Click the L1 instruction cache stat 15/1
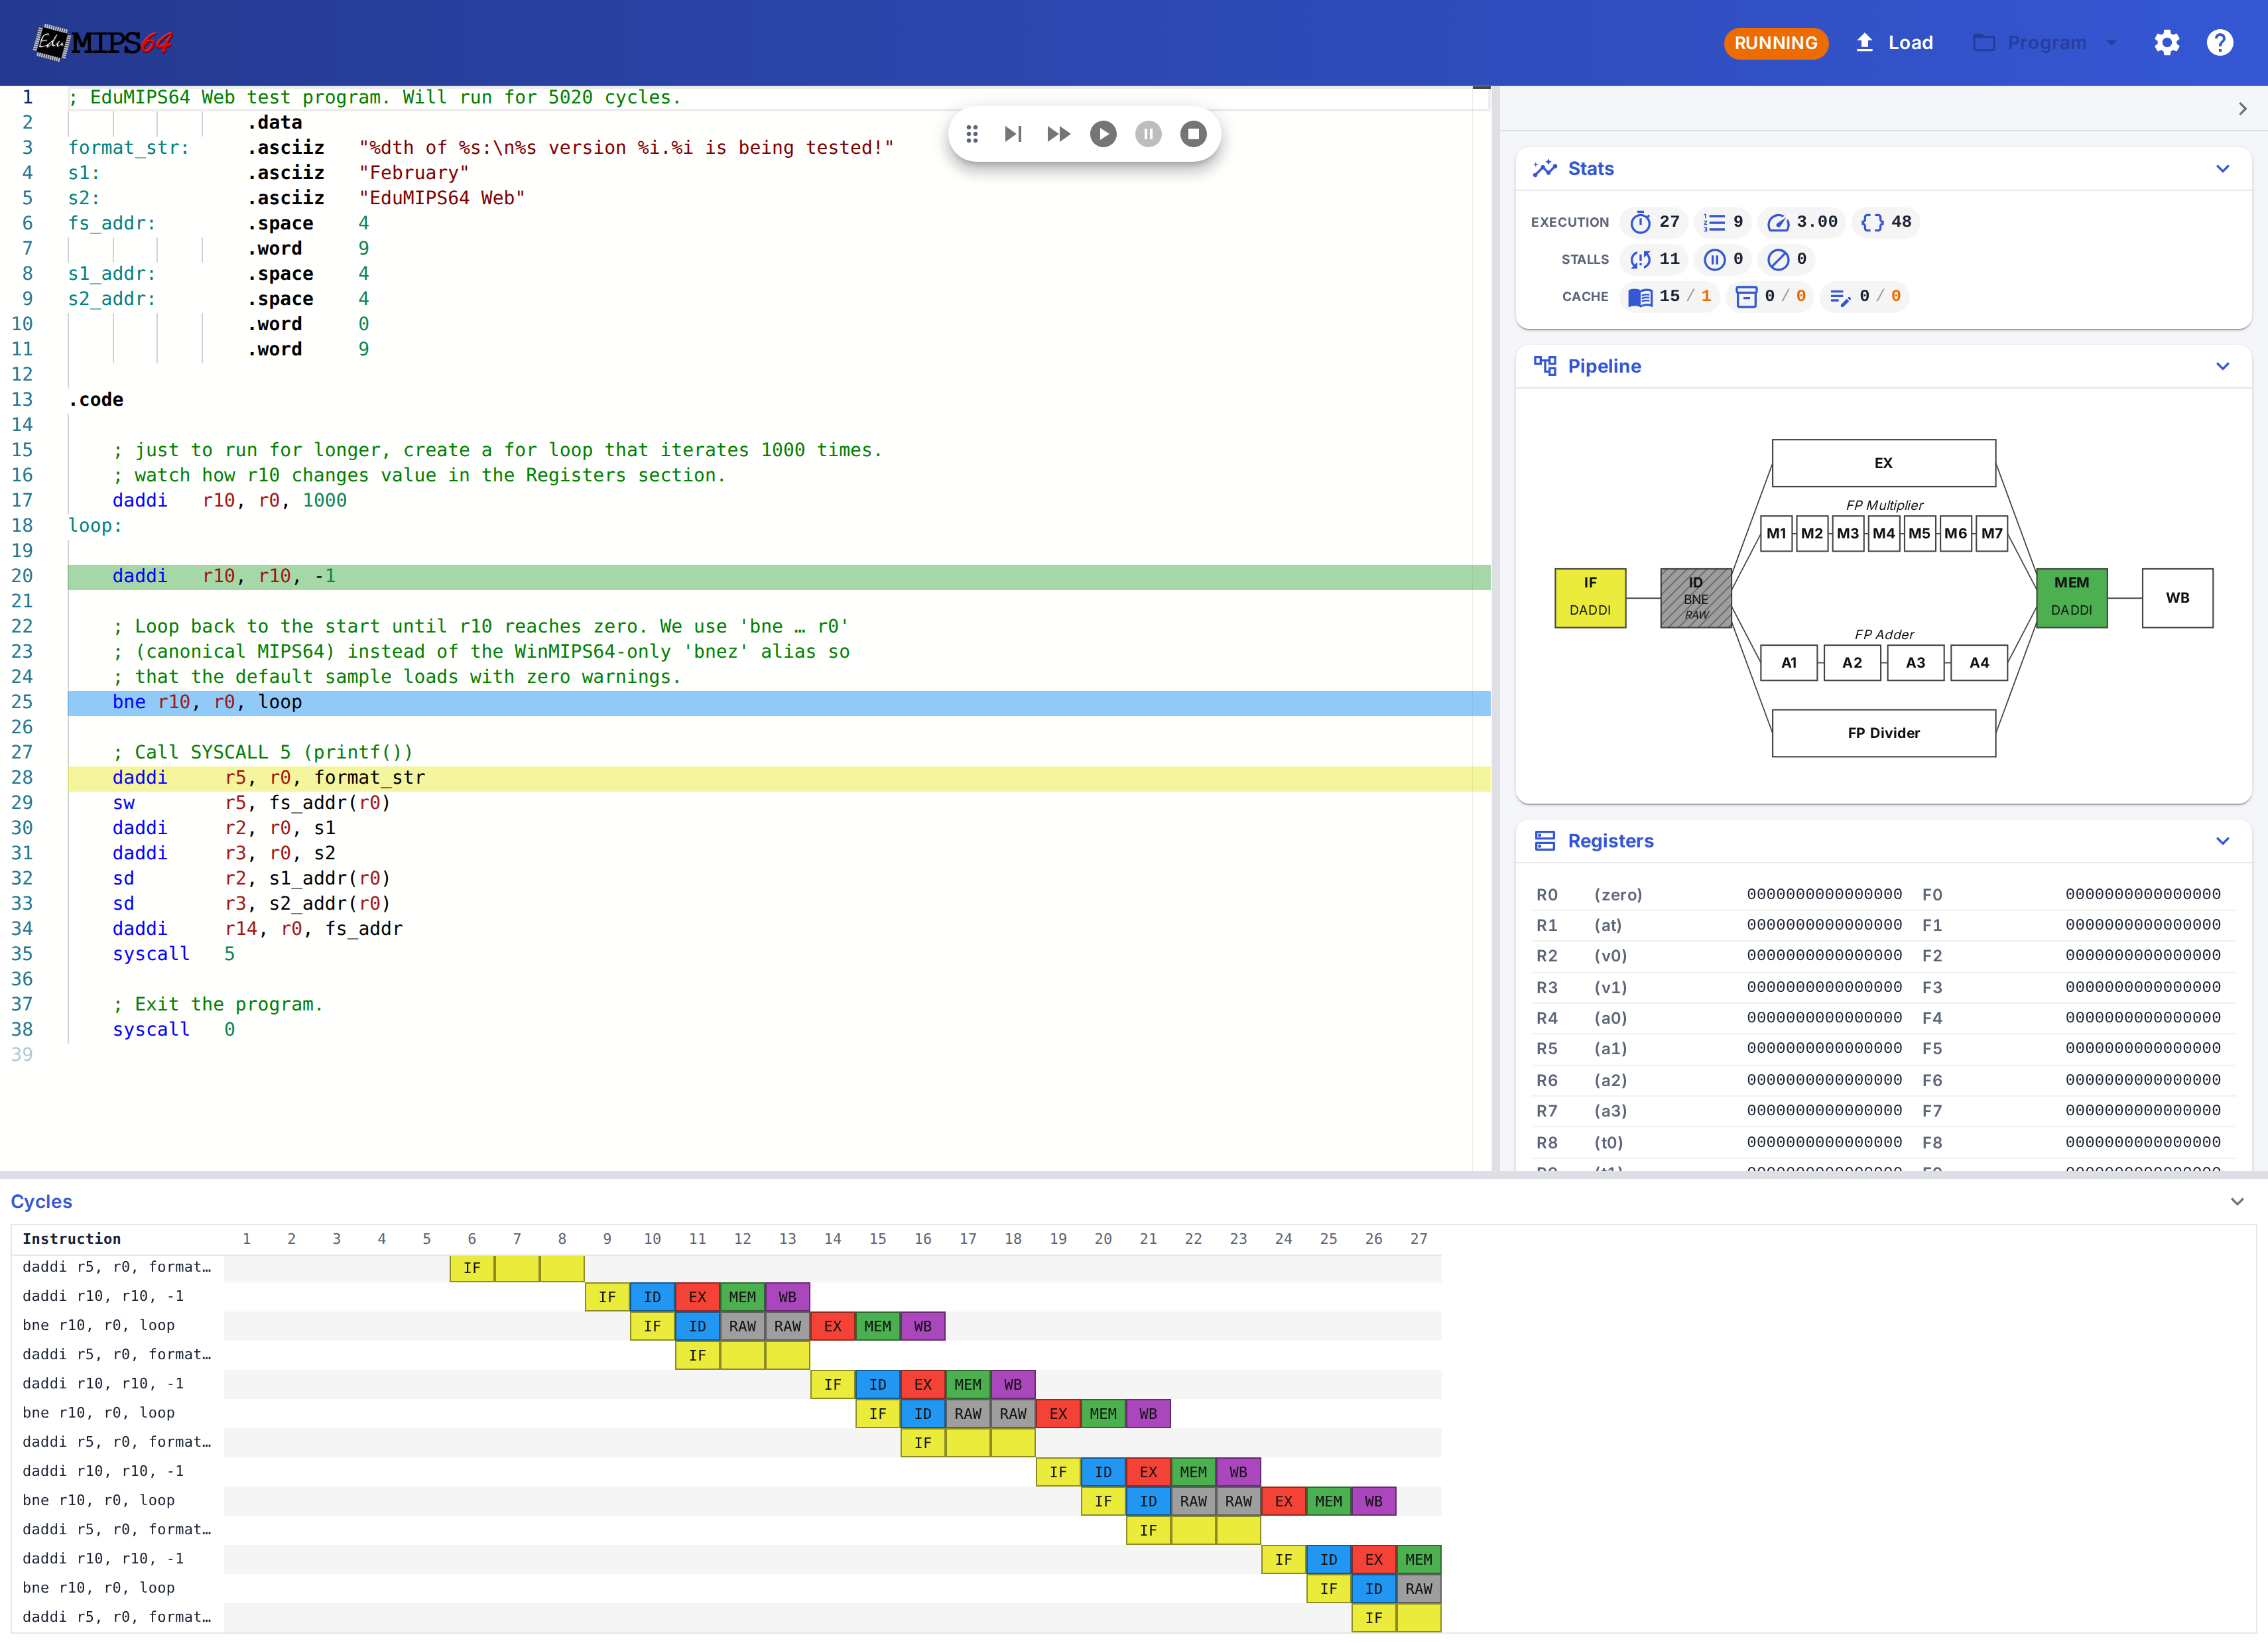 (x=1669, y=296)
